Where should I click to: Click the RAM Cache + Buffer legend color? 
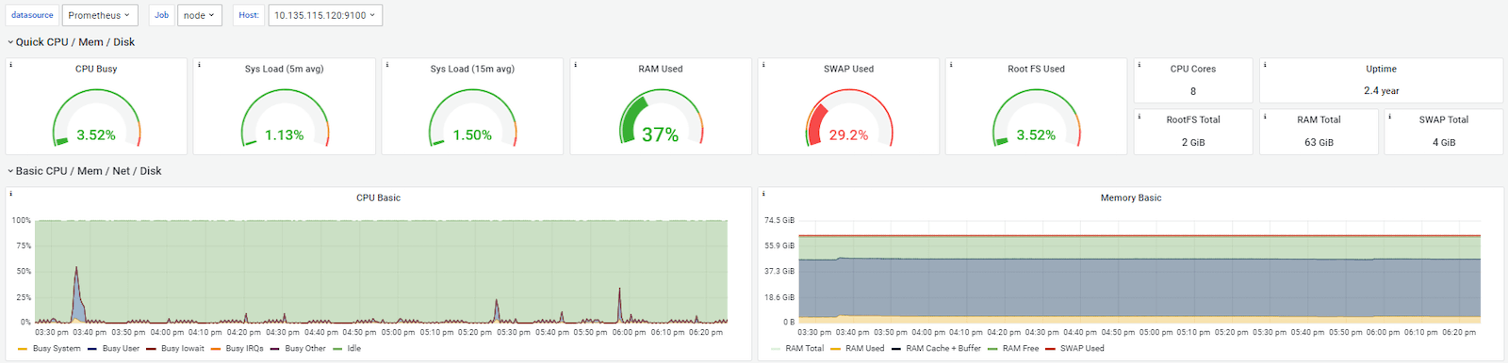(896, 348)
